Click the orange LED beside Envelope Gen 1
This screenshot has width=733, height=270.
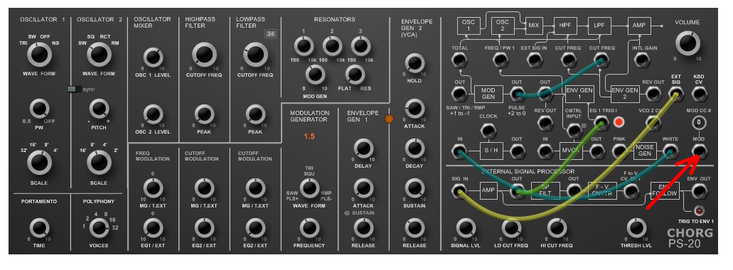(389, 119)
